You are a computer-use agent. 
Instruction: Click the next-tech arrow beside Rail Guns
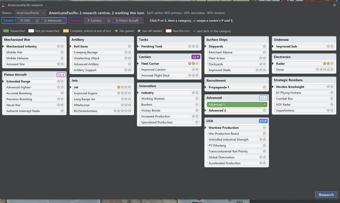(71, 47)
